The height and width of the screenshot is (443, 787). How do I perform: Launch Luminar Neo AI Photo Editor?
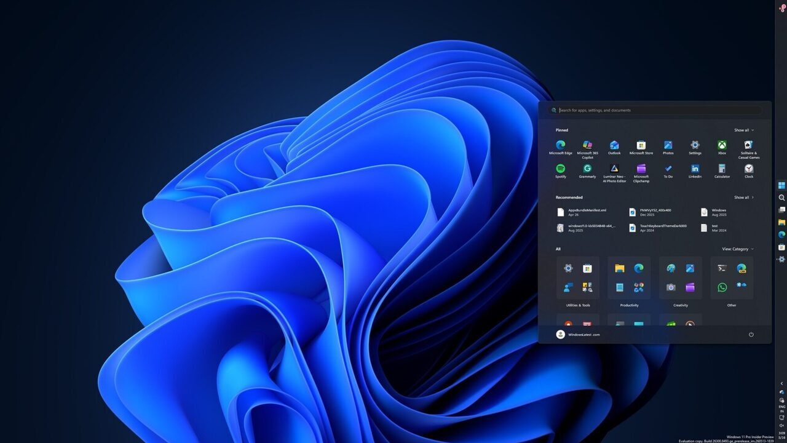pos(614,173)
